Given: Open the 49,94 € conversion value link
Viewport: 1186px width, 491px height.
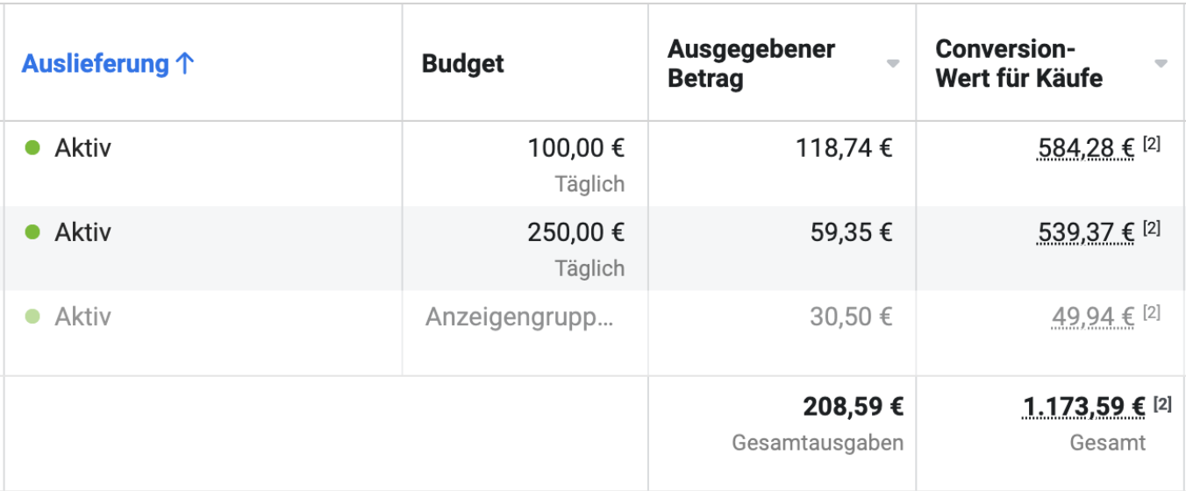Looking at the screenshot, I should click(1093, 317).
